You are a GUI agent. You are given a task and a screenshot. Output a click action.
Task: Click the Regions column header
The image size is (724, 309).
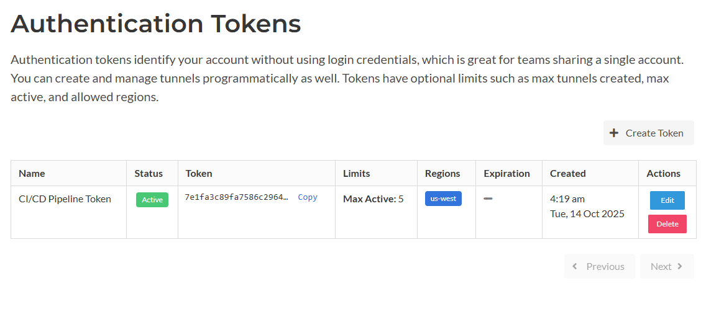coord(442,173)
